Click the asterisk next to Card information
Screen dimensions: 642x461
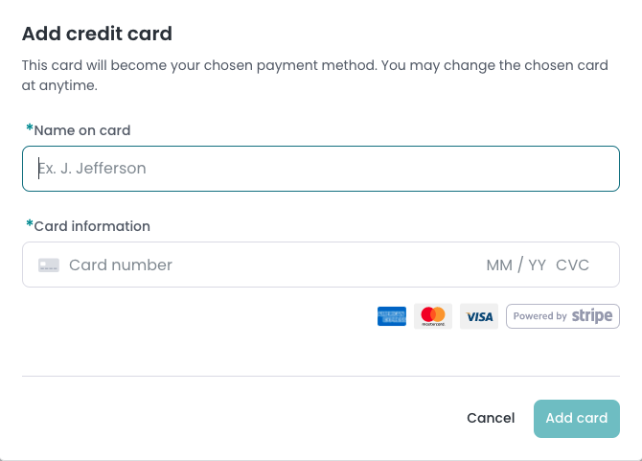[30, 223]
